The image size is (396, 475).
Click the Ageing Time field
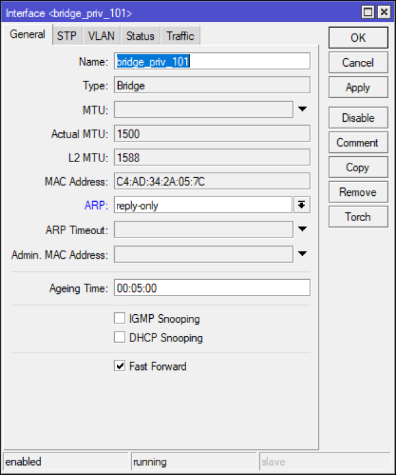211,288
